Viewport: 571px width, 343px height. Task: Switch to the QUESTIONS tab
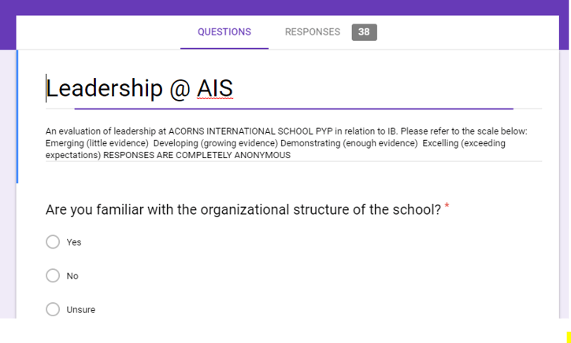click(x=224, y=32)
